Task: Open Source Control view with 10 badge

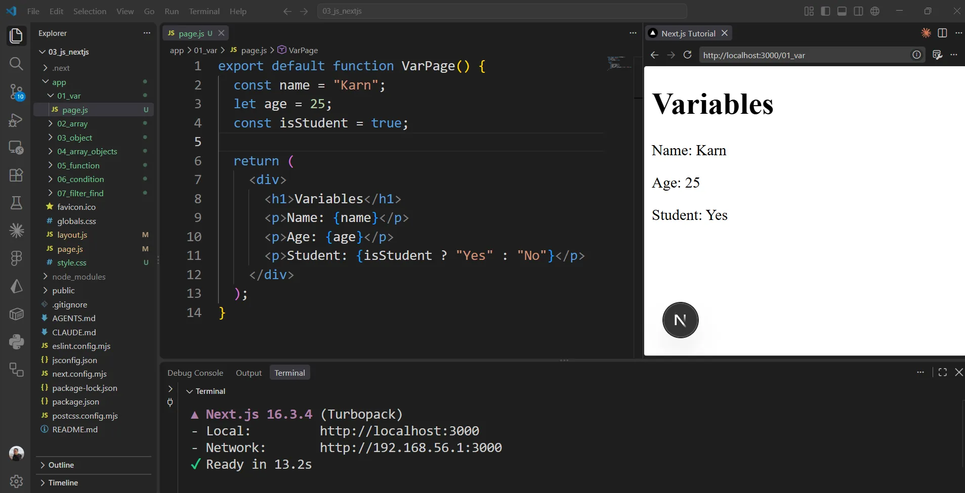Action: click(x=16, y=92)
